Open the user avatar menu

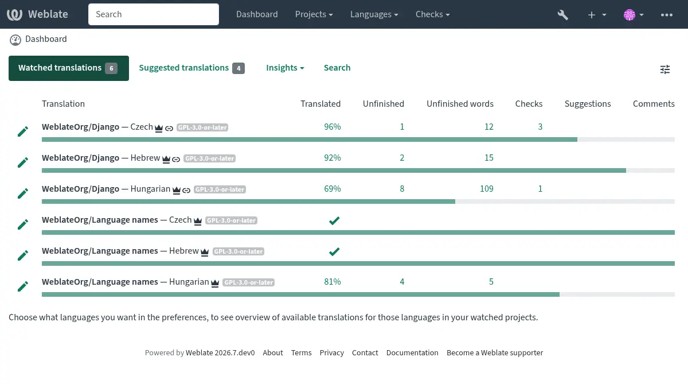634,15
